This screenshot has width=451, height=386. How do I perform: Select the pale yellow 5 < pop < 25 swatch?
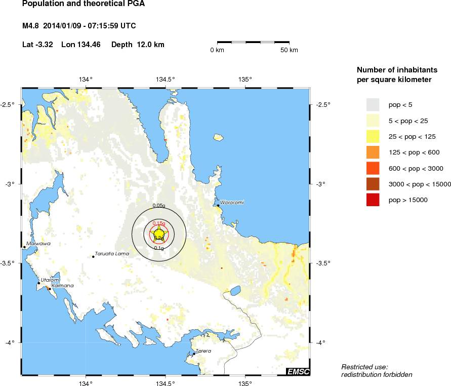tap(373, 120)
